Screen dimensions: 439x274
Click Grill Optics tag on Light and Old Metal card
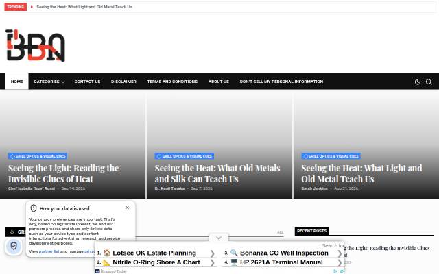tap(331, 156)
